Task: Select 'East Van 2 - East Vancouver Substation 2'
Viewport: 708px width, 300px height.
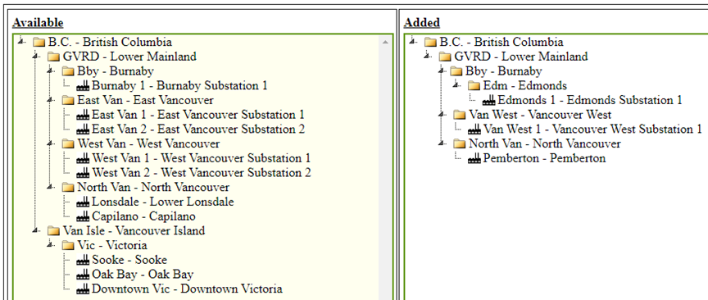Action: pyautogui.click(x=198, y=130)
